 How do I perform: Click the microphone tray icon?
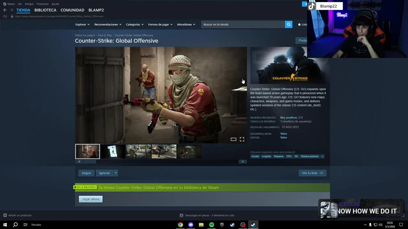[x=370, y=225]
